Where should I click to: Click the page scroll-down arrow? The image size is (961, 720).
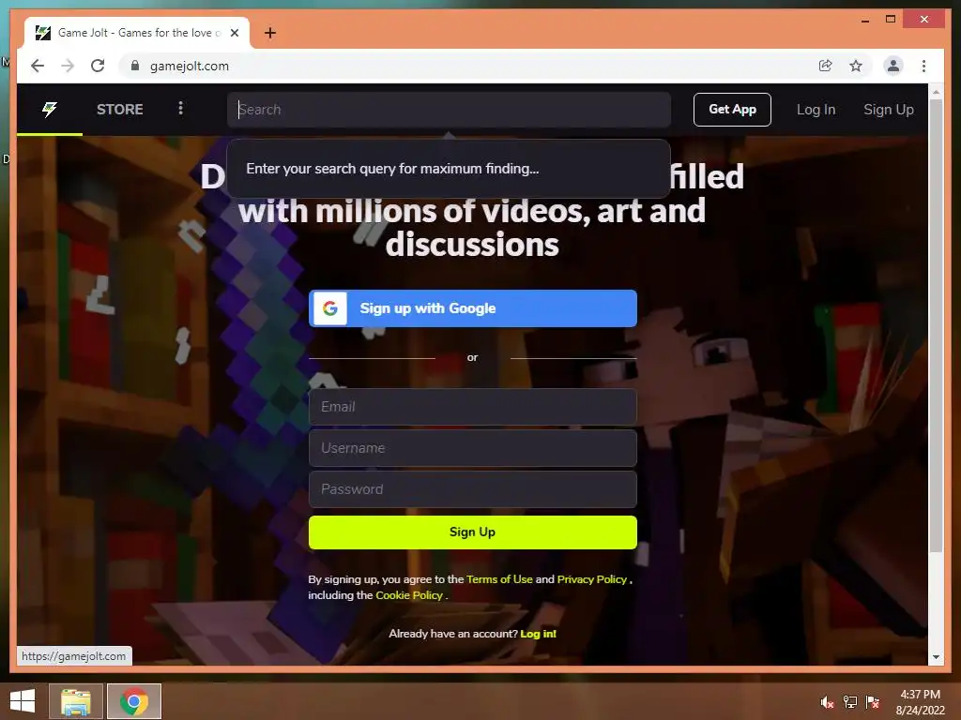(x=936, y=657)
